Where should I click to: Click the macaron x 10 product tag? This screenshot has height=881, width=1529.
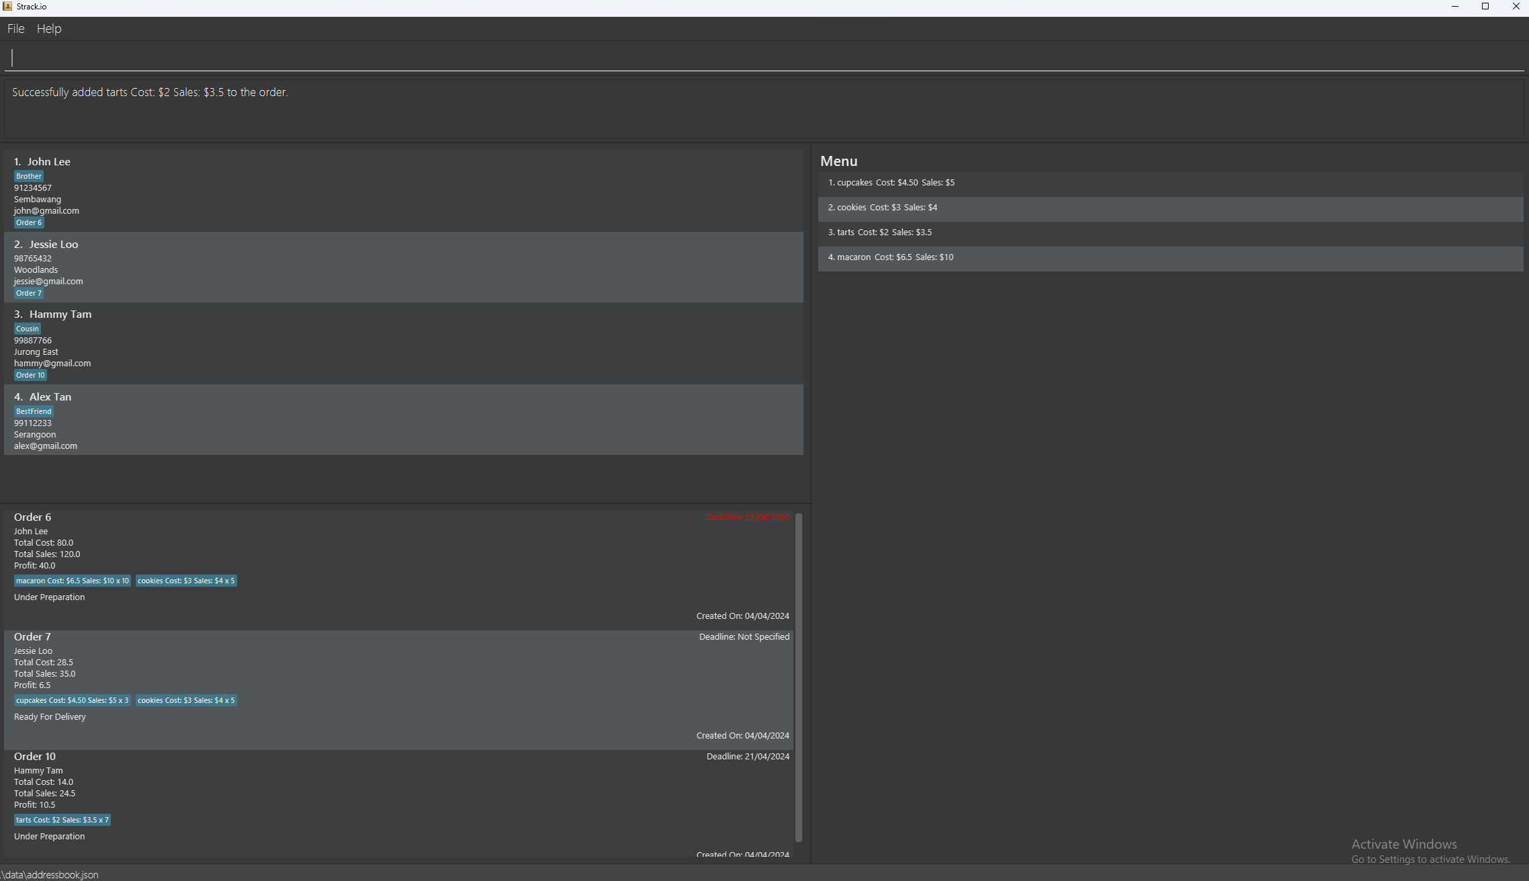click(73, 581)
